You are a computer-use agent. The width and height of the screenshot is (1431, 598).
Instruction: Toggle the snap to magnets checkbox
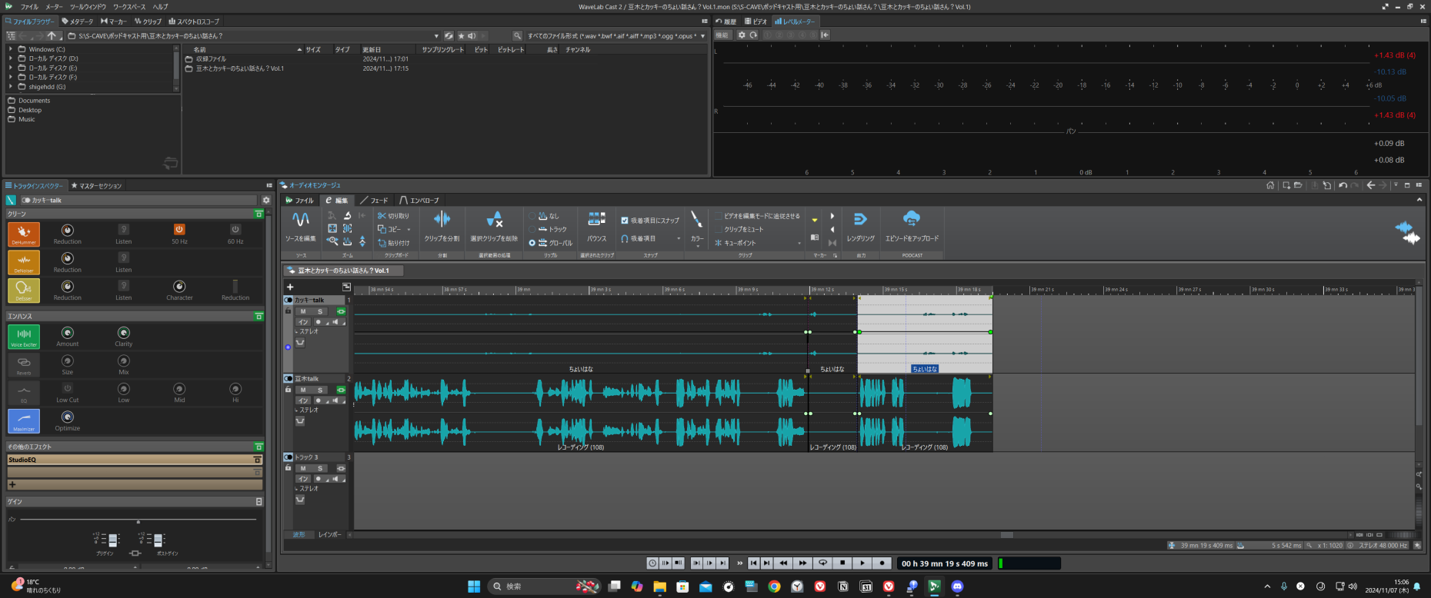625,221
